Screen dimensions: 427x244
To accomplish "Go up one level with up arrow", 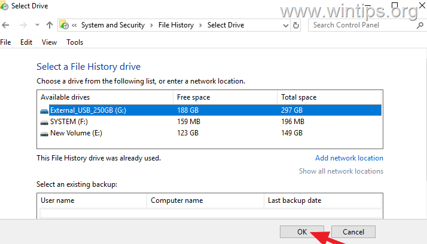I will (x=49, y=25).
